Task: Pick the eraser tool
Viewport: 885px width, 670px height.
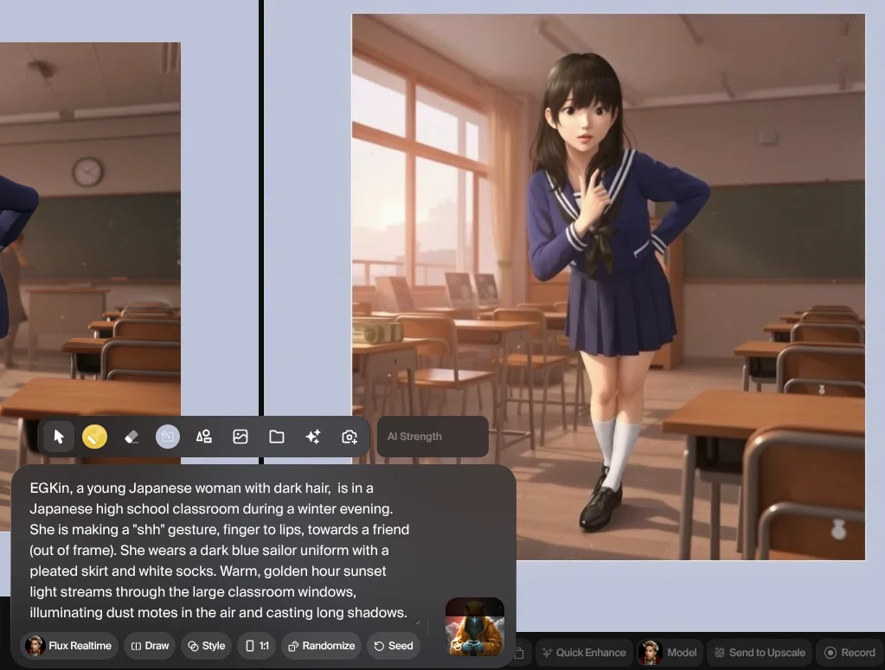Action: [131, 437]
